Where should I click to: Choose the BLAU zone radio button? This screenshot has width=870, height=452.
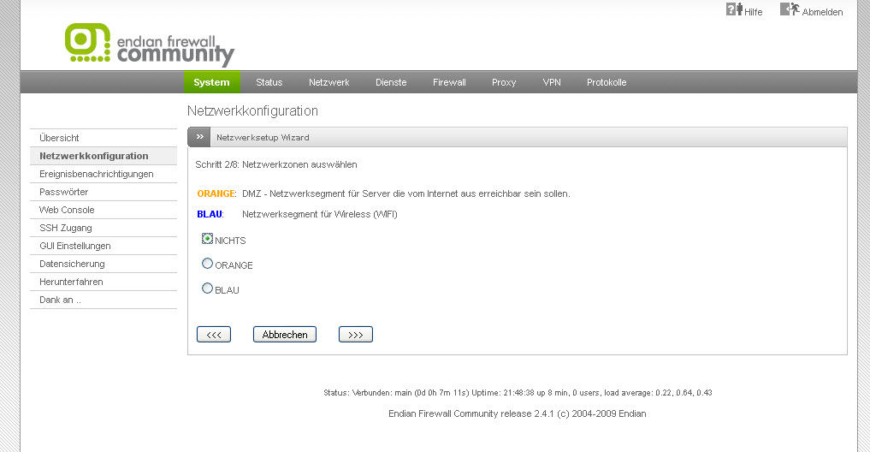(208, 289)
